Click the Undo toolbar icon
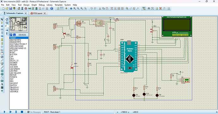 tap(92, 8)
